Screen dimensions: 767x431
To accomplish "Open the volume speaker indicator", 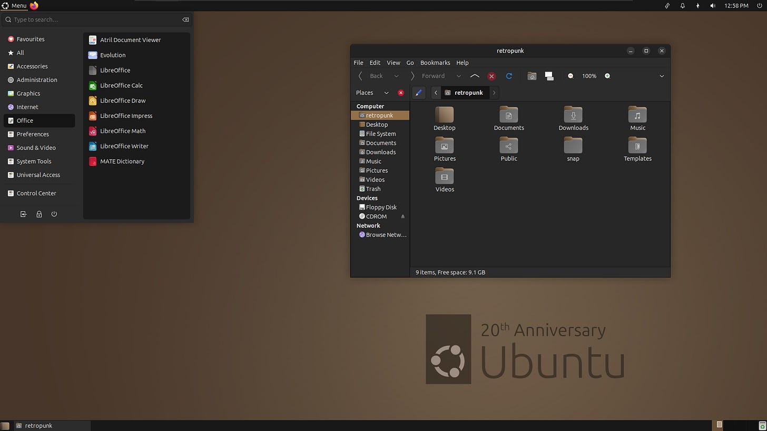I will 713,5.
